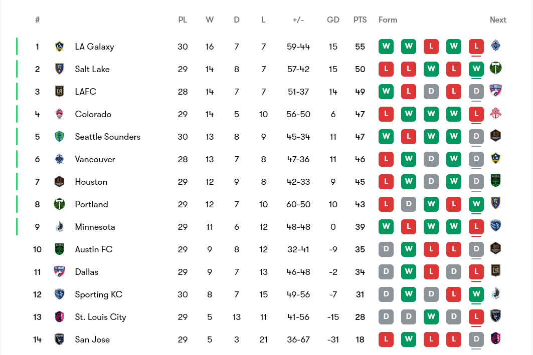Open Colorado's next opponent crest
The width and height of the screenshot is (533, 355).
click(x=496, y=114)
